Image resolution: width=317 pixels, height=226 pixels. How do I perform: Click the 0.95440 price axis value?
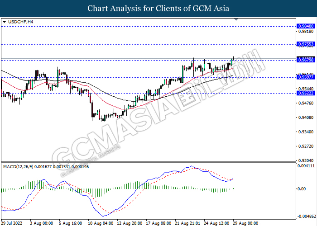(x=306, y=89)
